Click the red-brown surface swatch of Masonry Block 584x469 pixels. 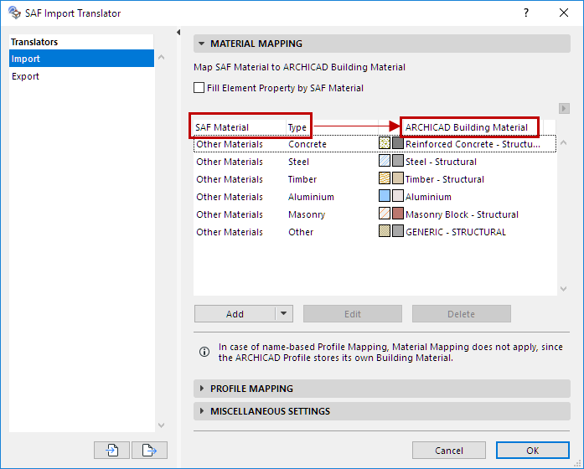tap(398, 214)
